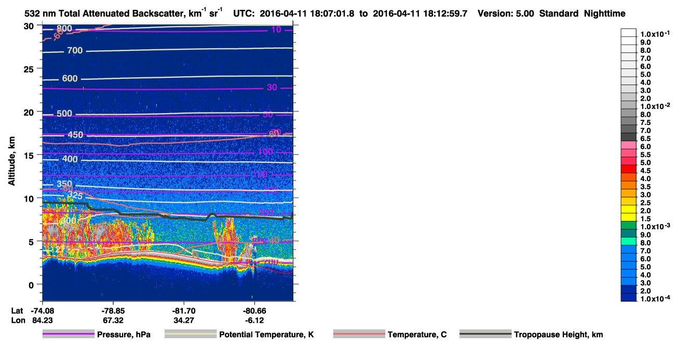Click the longitude value -6.12
The height and width of the screenshot is (346, 675).
point(254,320)
